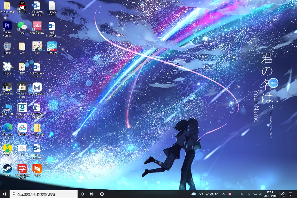This screenshot has width=297, height=198.
Task: Switch the 英 input method indicator
Action: tap(260, 194)
